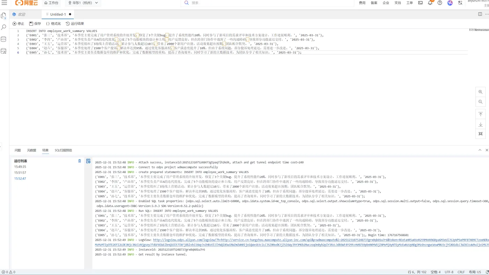
Task: Open the 费用 menu
Action: 362,3
